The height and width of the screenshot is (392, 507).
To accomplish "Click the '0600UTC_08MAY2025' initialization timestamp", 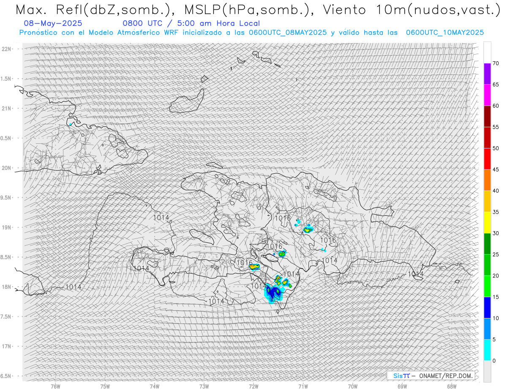I will 288,33.
